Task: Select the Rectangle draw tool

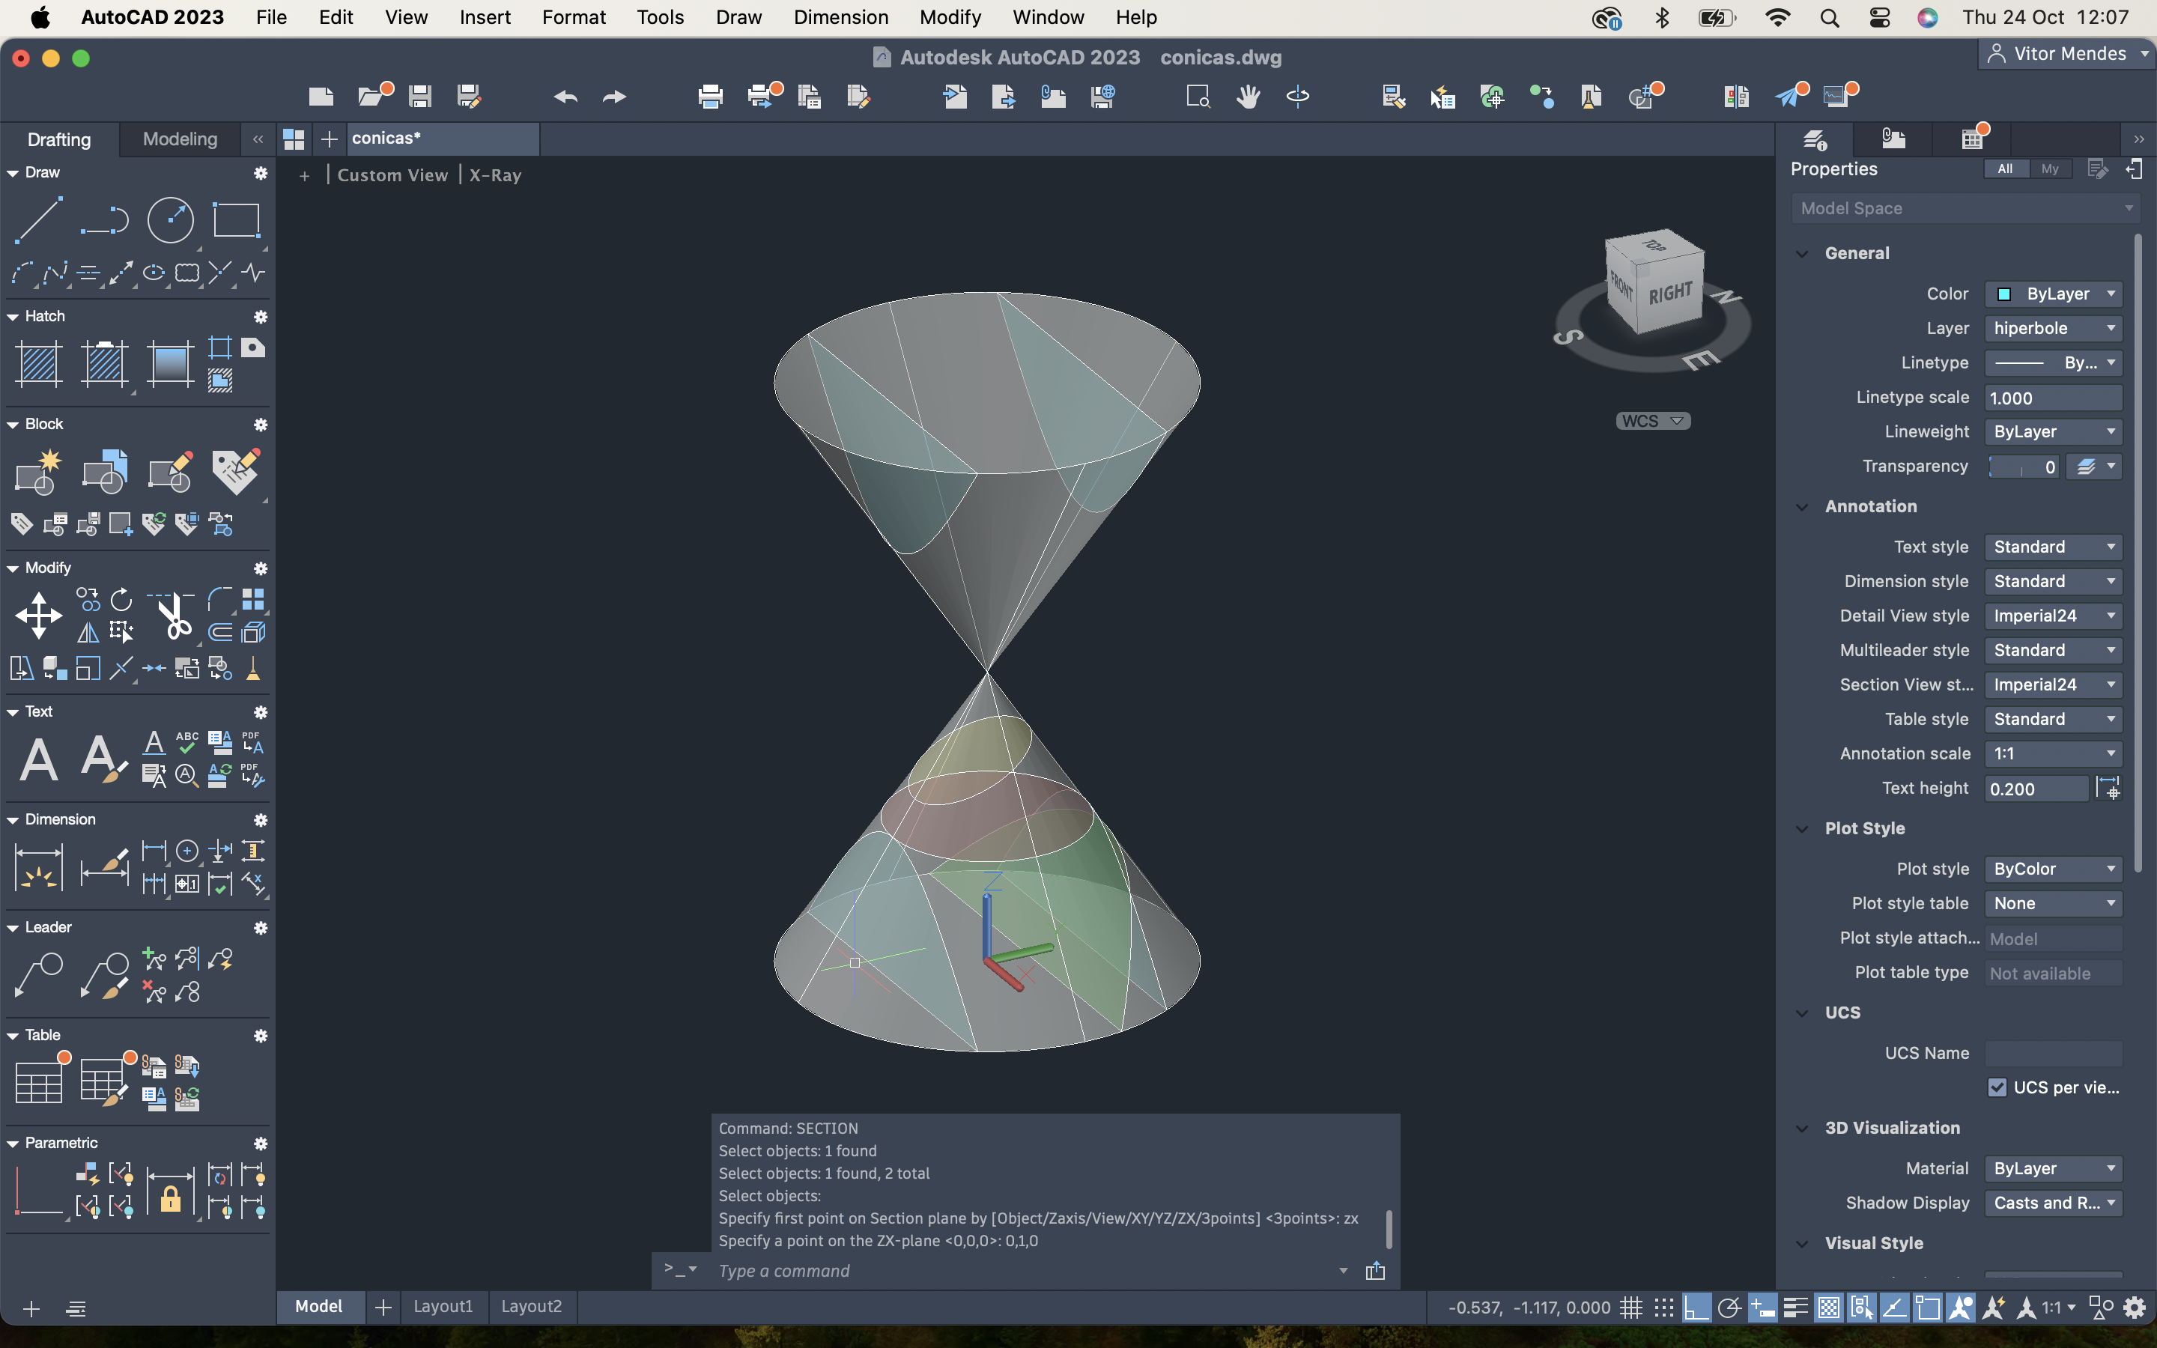Action: pyautogui.click(x=236, y=219)
